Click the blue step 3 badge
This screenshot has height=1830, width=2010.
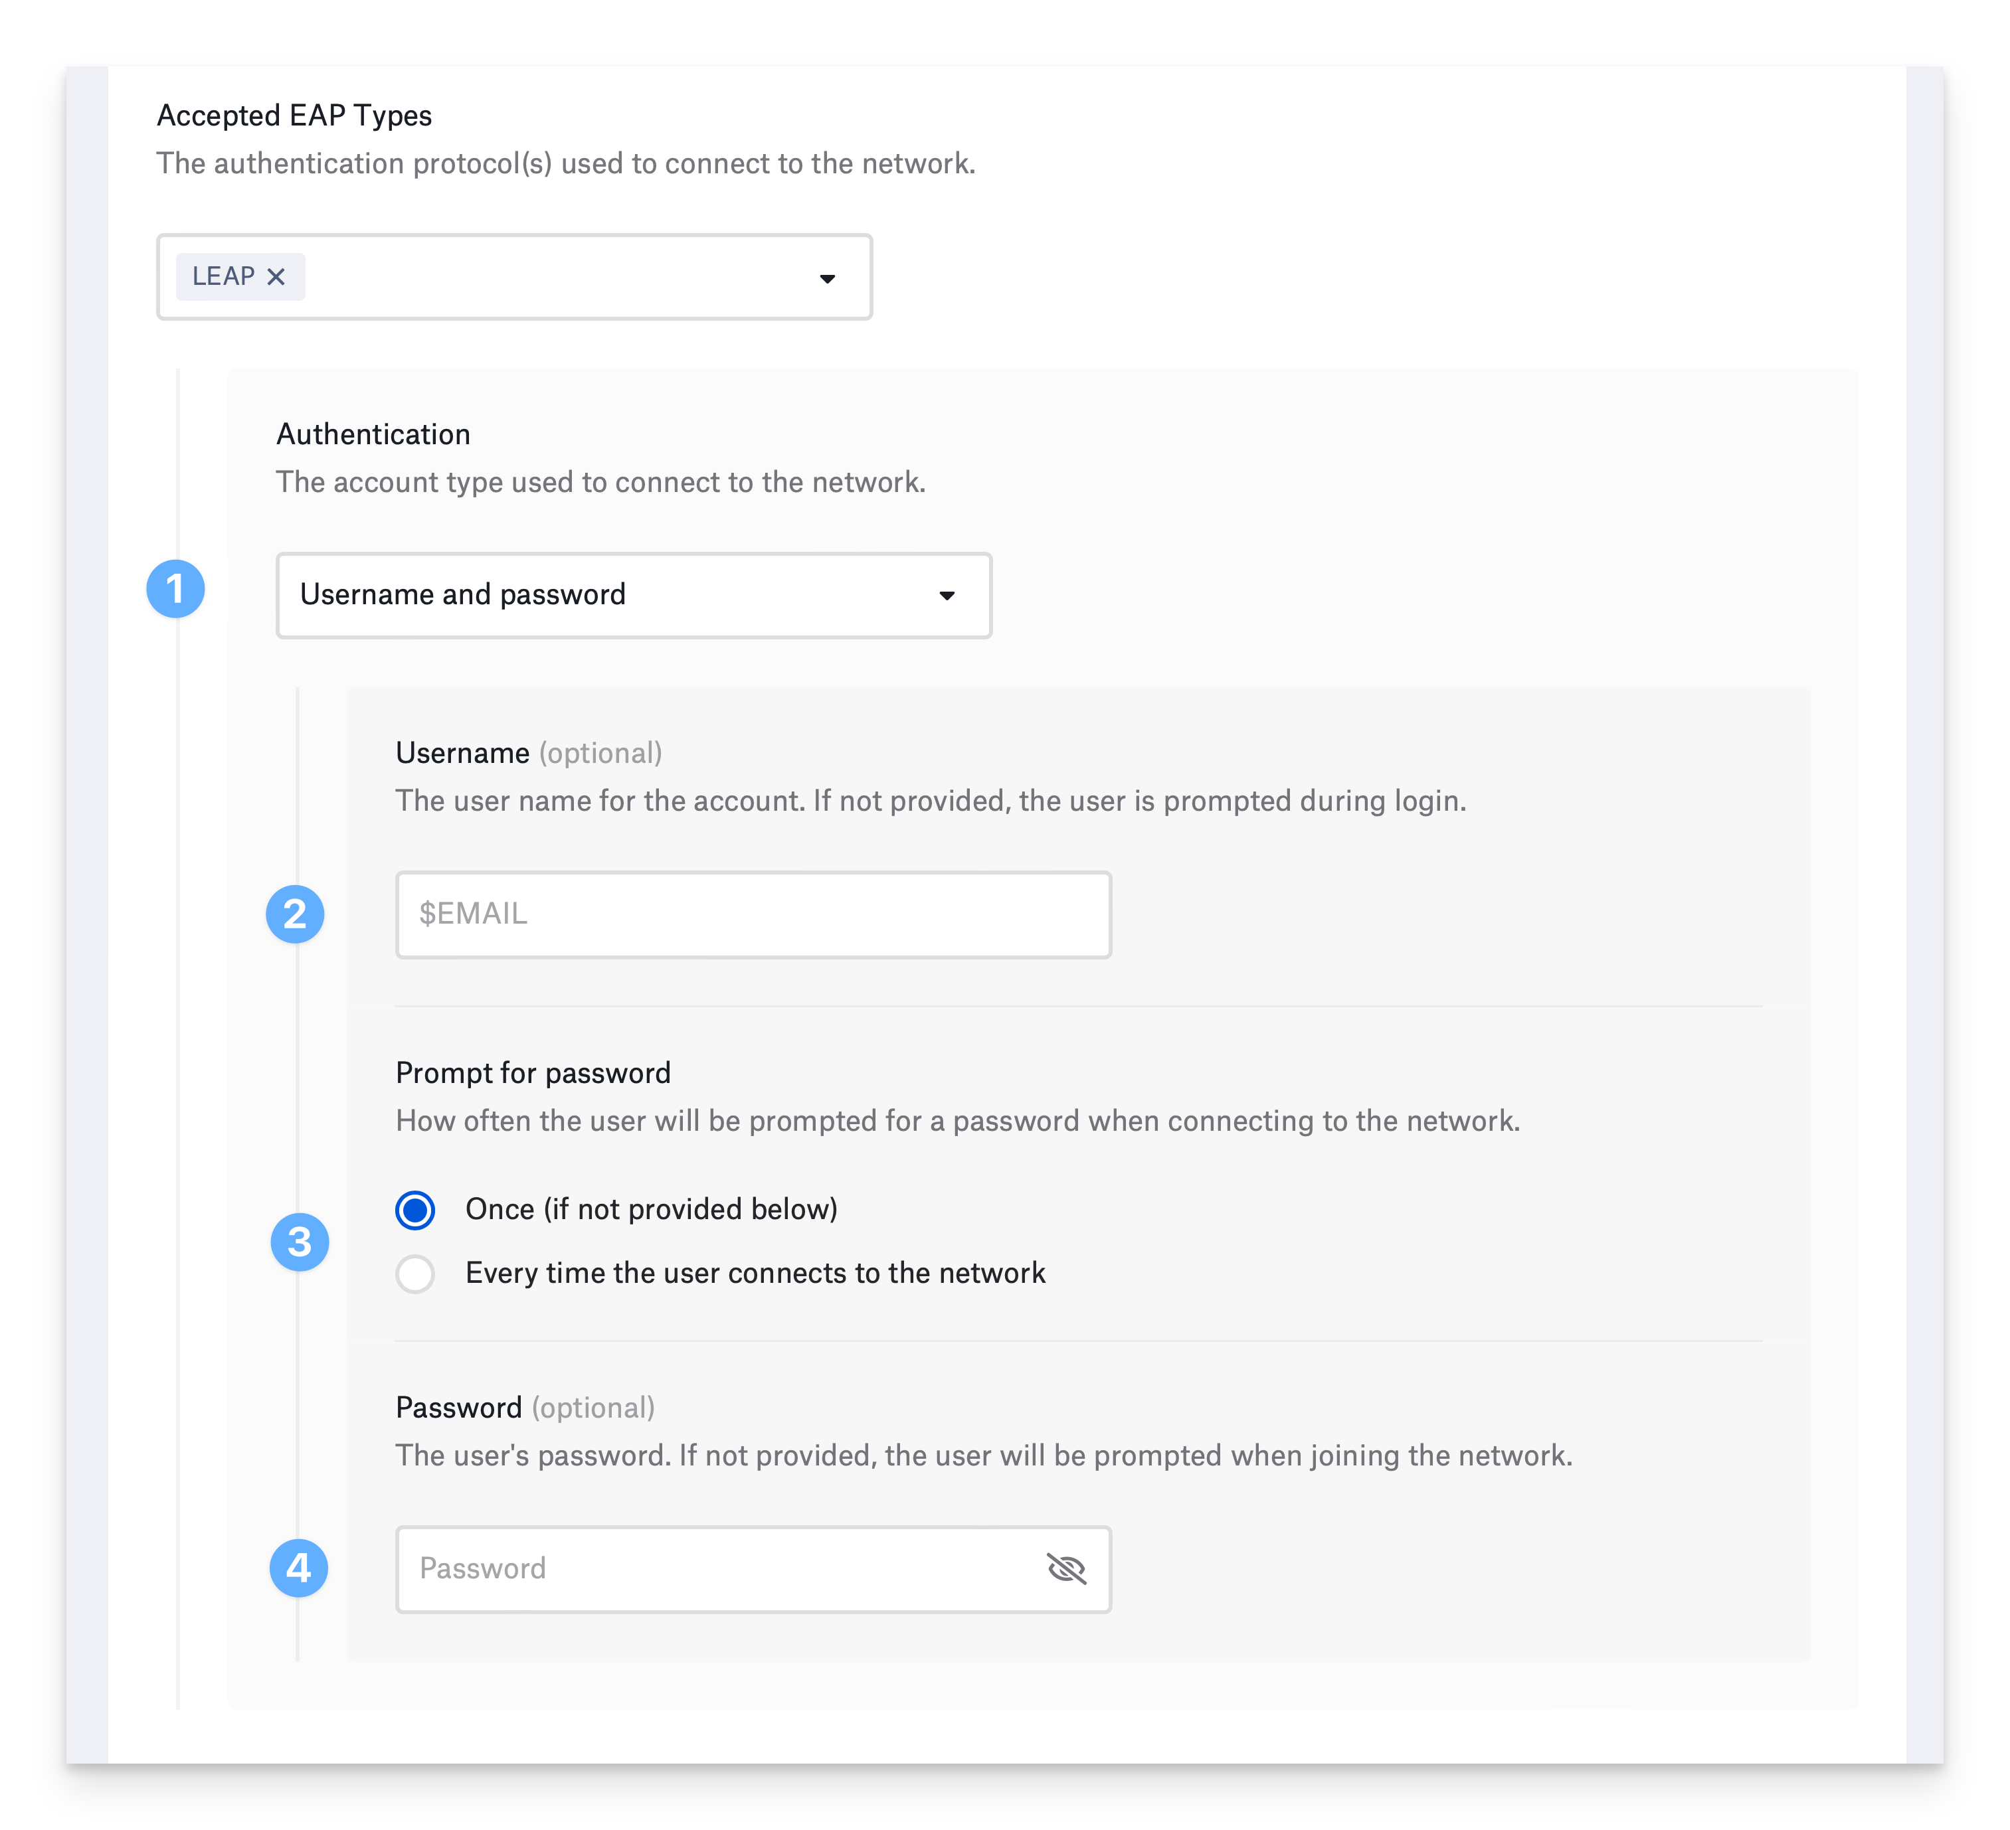coord(300,1242)
